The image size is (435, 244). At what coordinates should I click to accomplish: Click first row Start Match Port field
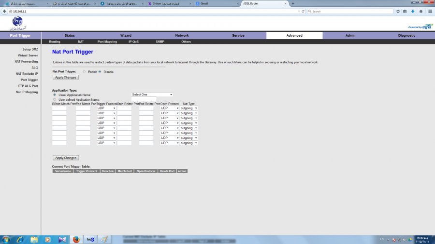(x=59, y=108)
